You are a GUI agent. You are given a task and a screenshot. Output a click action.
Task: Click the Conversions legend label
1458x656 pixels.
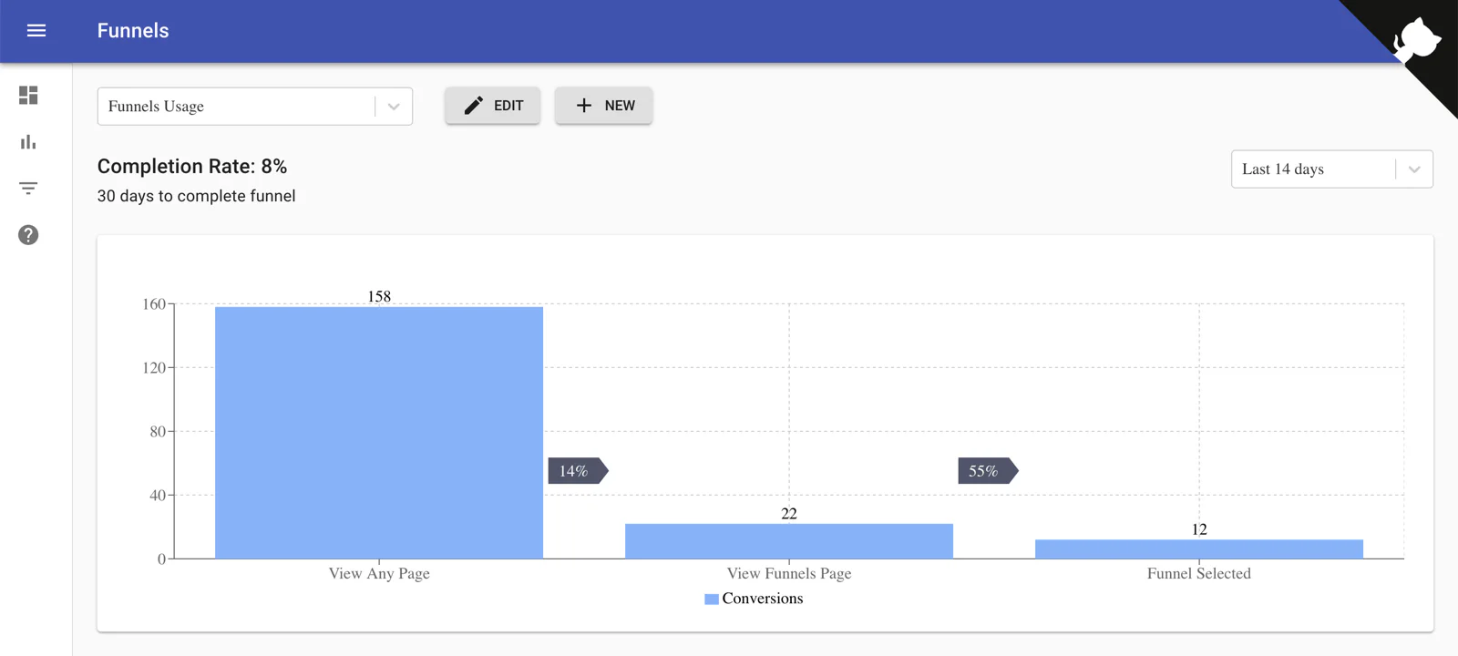[x=763, y=599]
